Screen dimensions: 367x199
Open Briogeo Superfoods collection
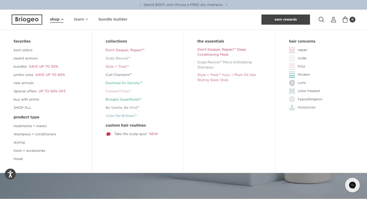124,99
